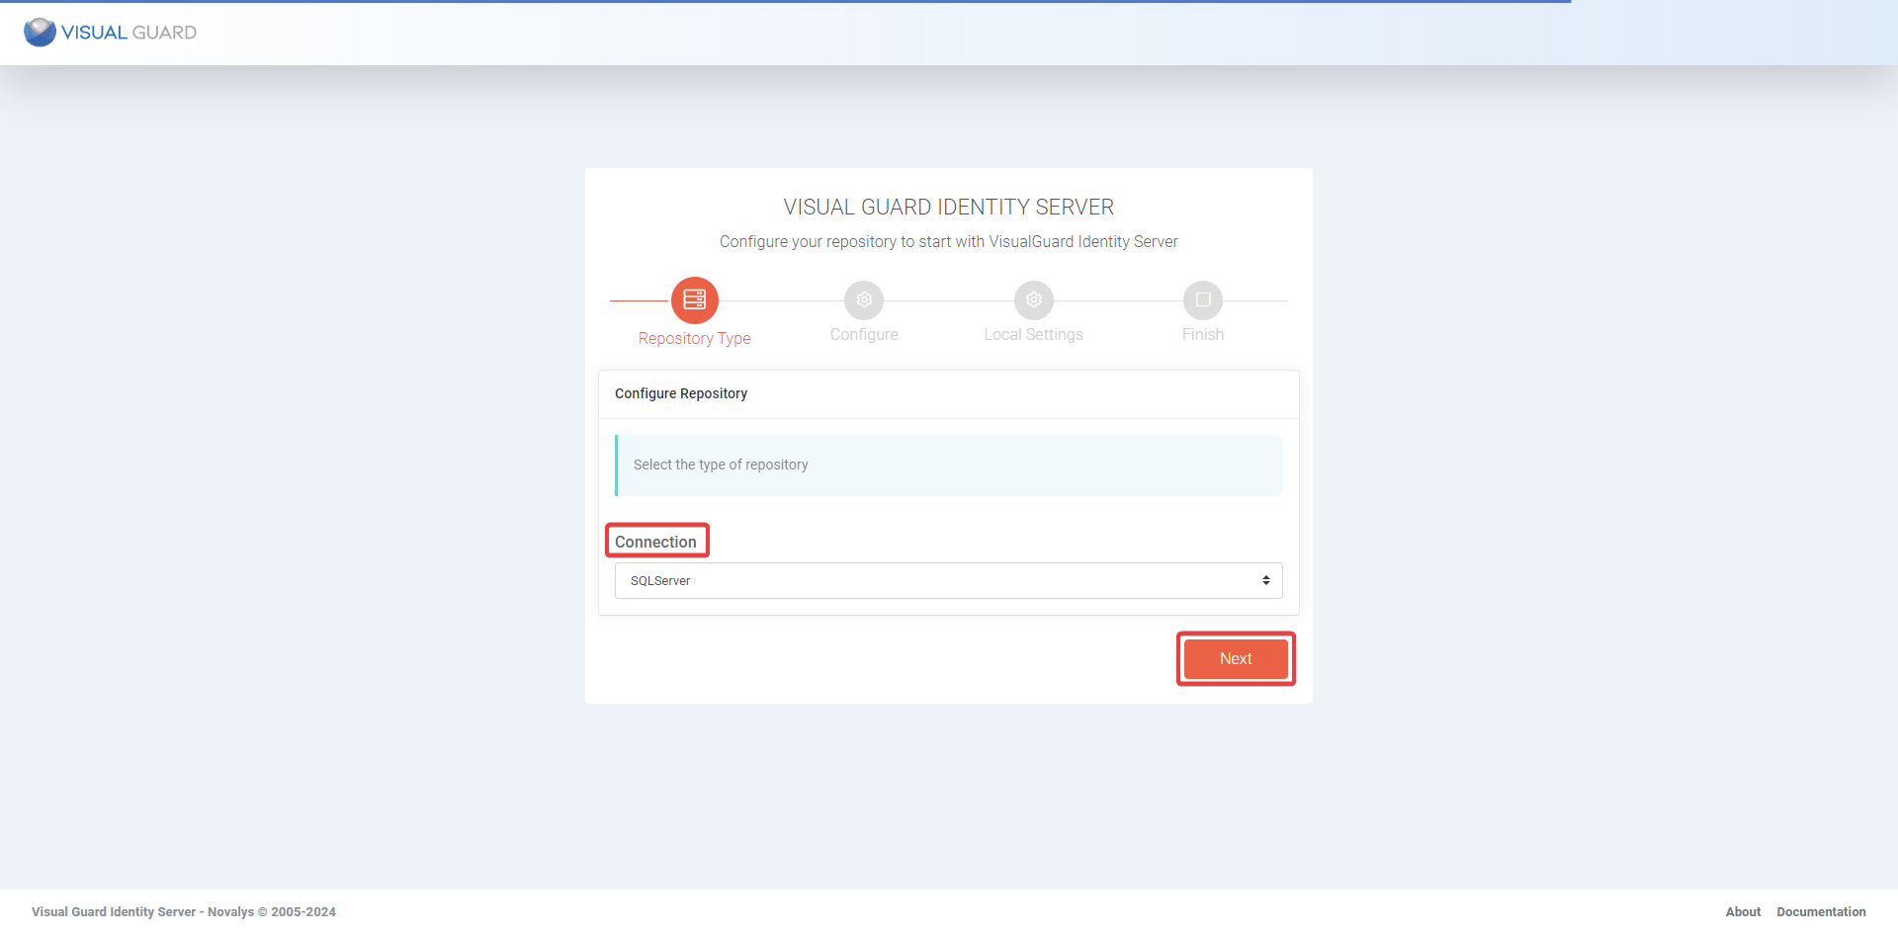Screen dimensions: 1898x934
Task: Select the Repository Type tab label
Action: (694, 338)
